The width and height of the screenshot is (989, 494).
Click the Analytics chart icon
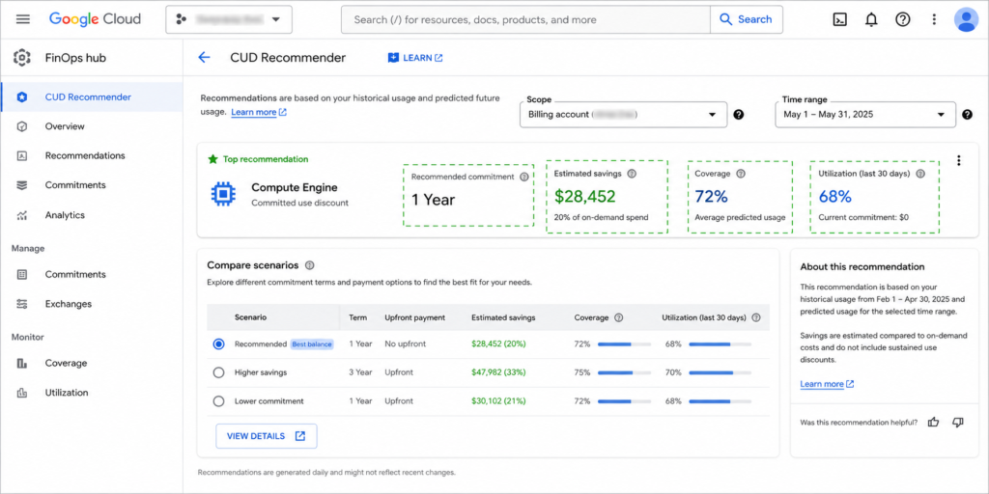(x=22, y=215)
